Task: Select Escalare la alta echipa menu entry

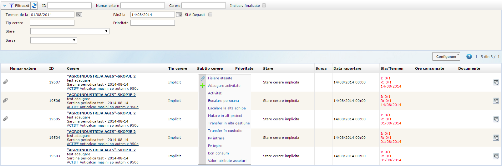Action: (226, 108)
